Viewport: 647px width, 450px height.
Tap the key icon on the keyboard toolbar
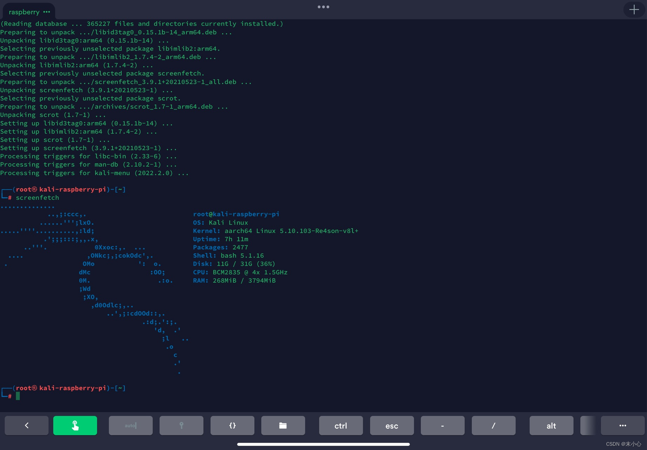click(181, 425)
